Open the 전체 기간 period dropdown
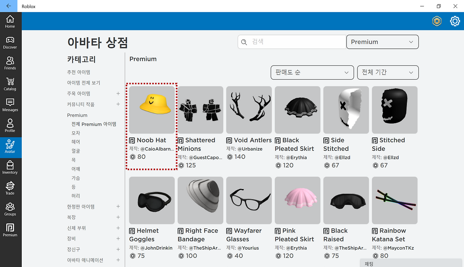 (388, 72)
